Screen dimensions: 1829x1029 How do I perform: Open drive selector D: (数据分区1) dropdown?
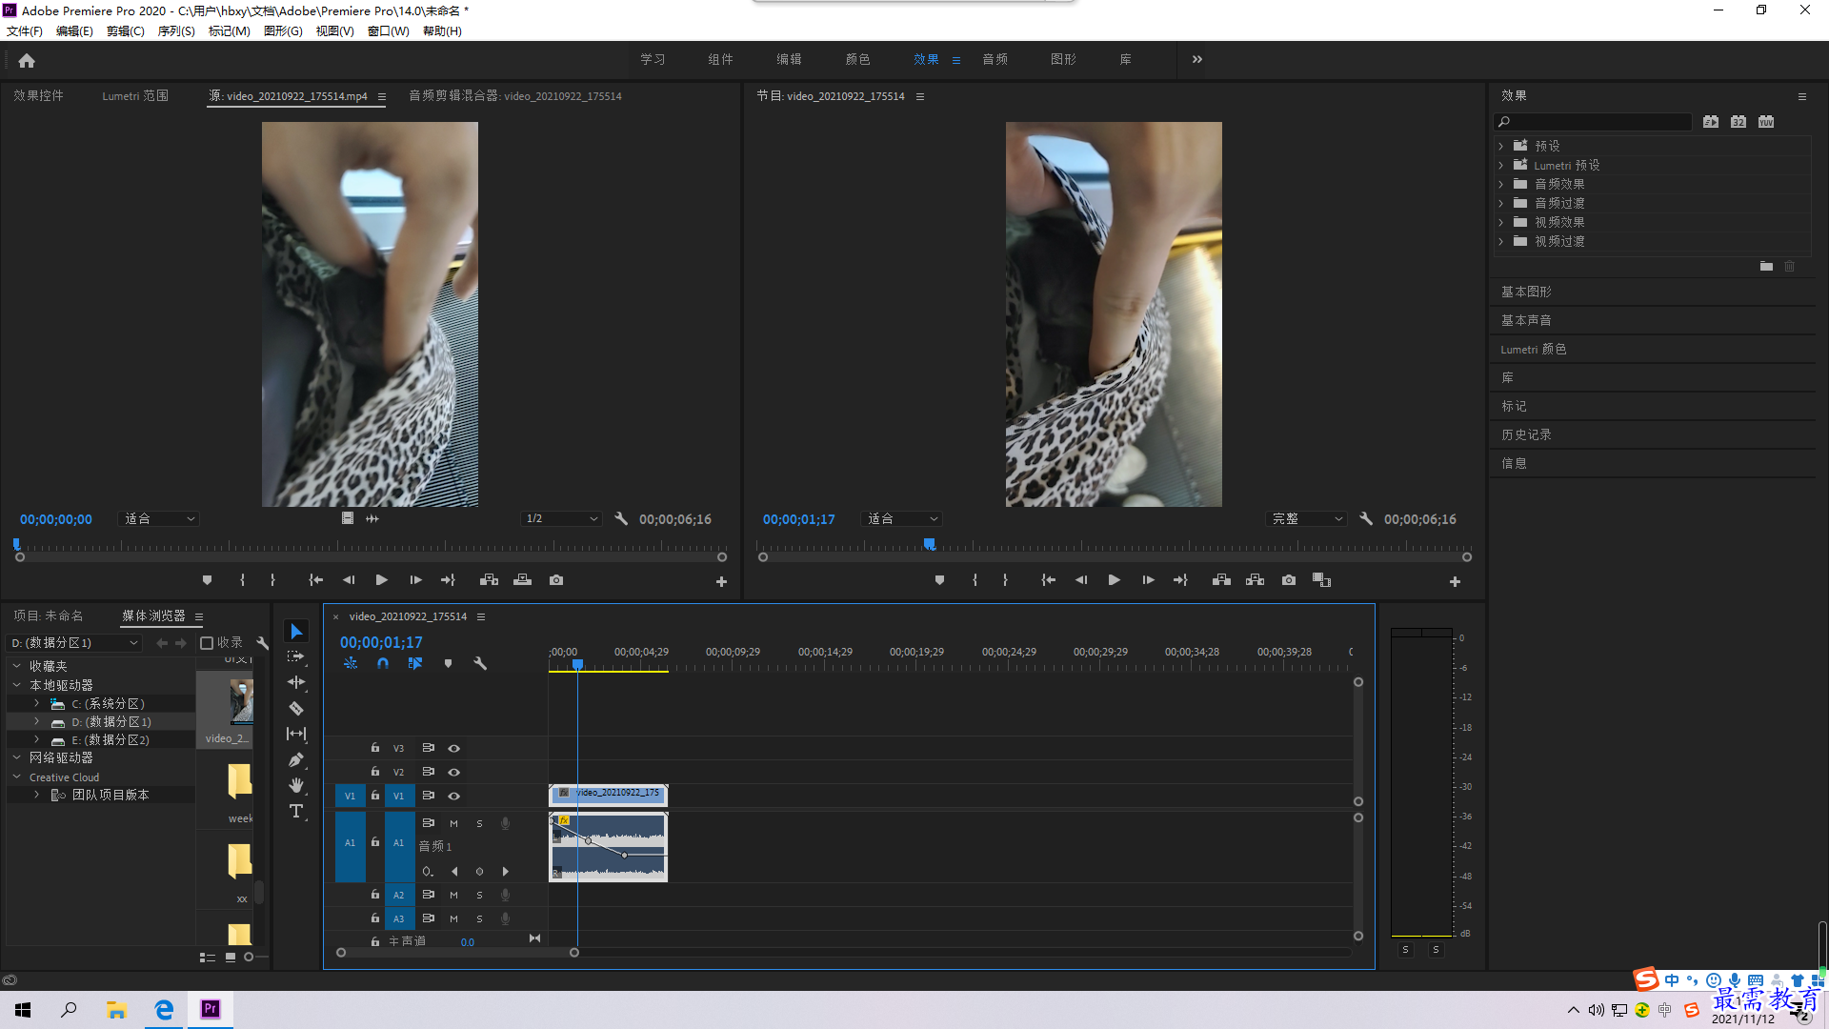click(74, 643)
